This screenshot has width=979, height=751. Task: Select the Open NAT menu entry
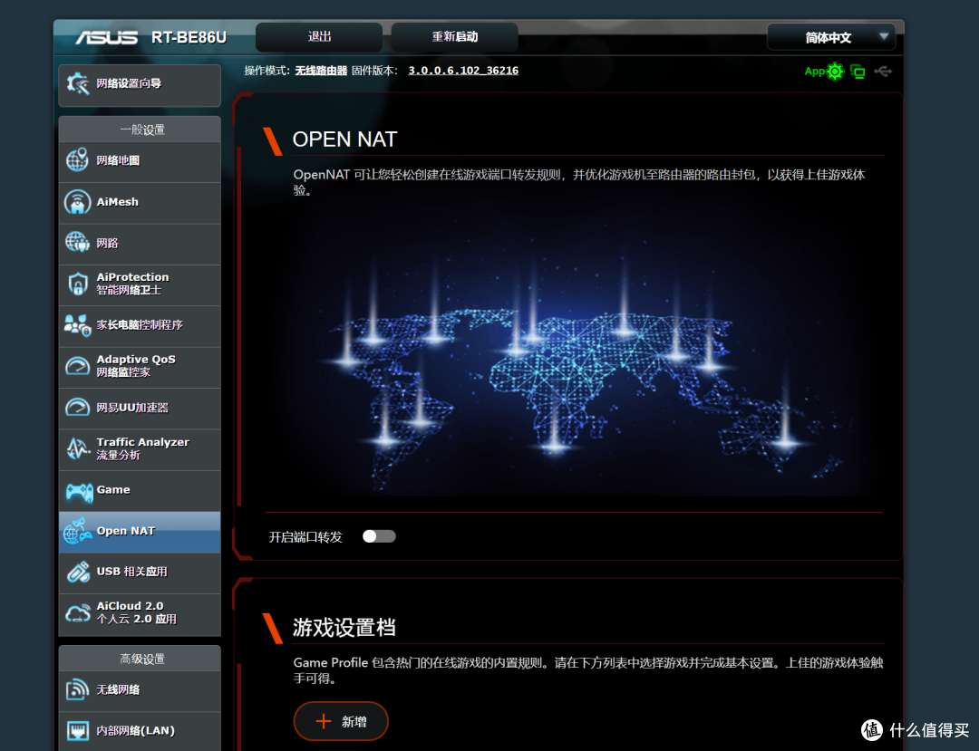(x=140, y=532)
